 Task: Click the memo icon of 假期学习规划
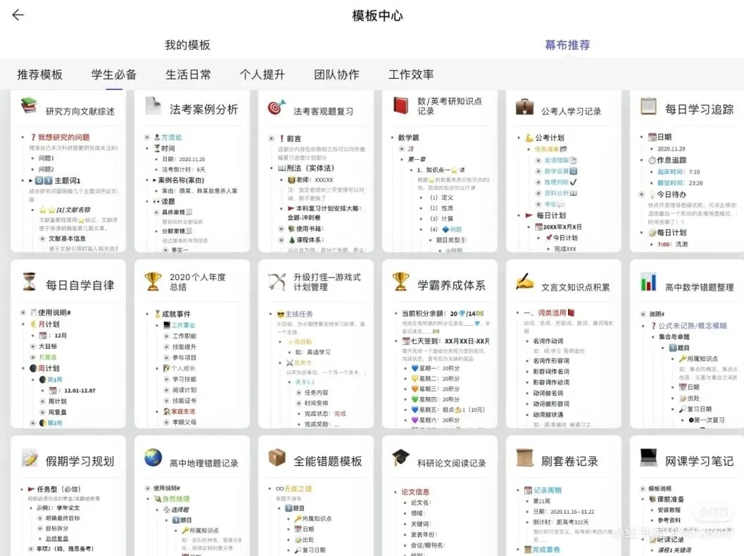click(30, 457)
